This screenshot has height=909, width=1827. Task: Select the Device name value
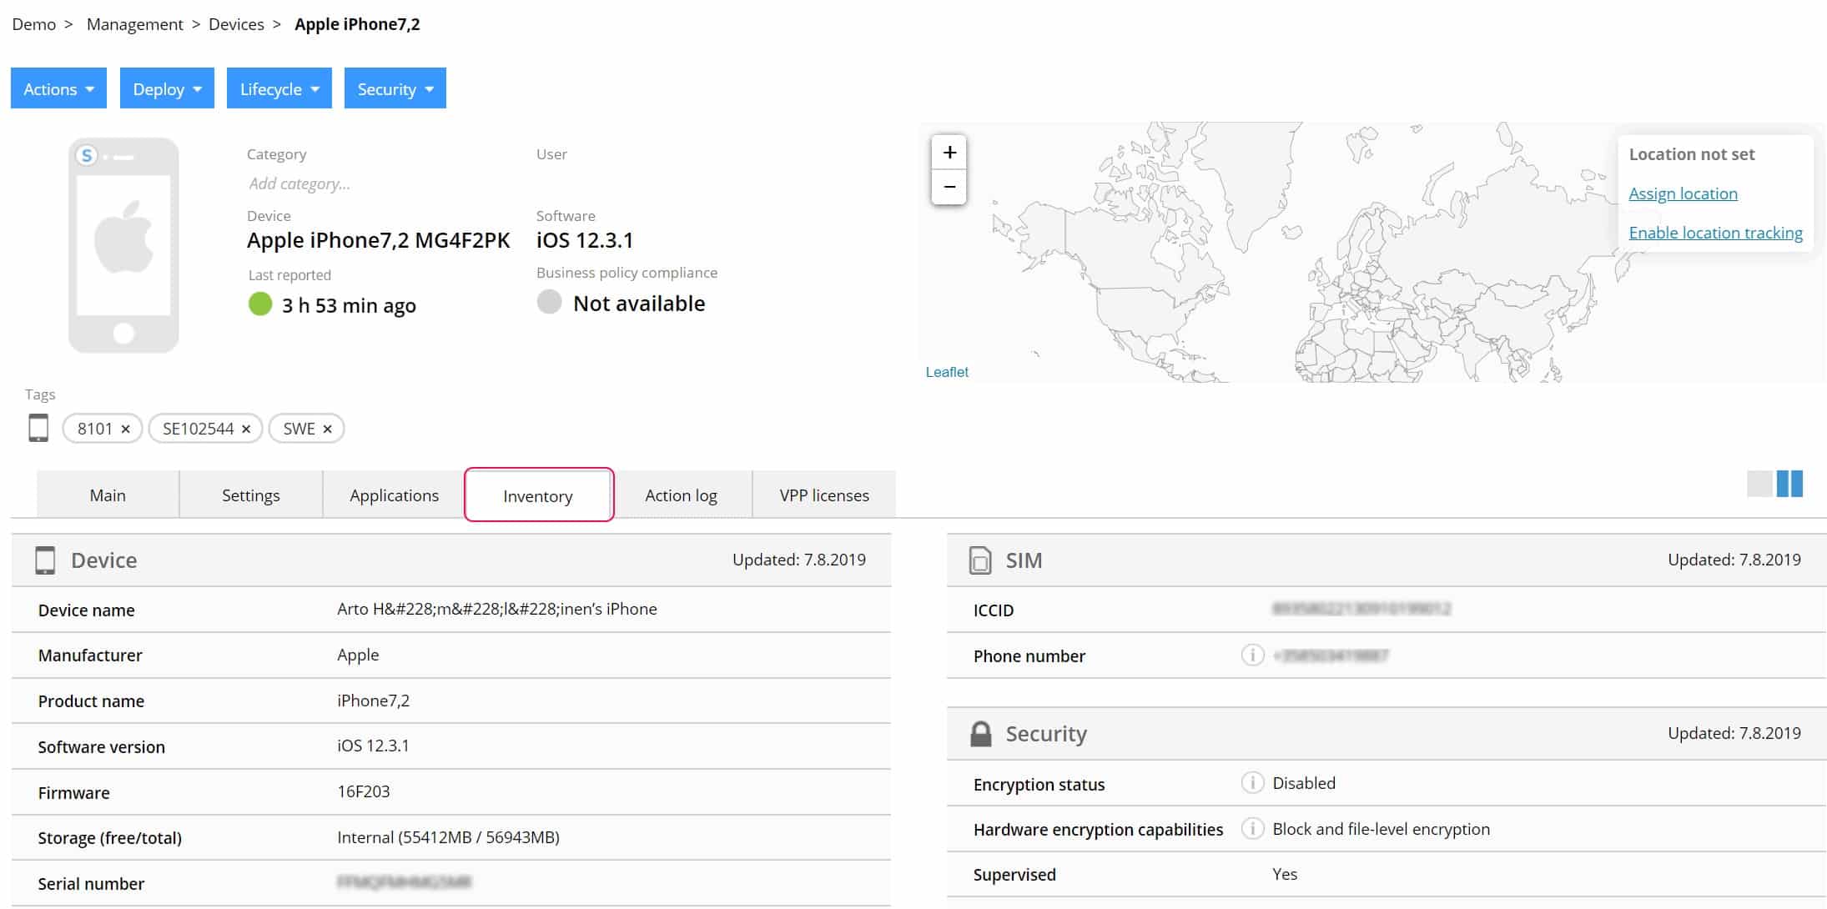(x=497, y=609)
